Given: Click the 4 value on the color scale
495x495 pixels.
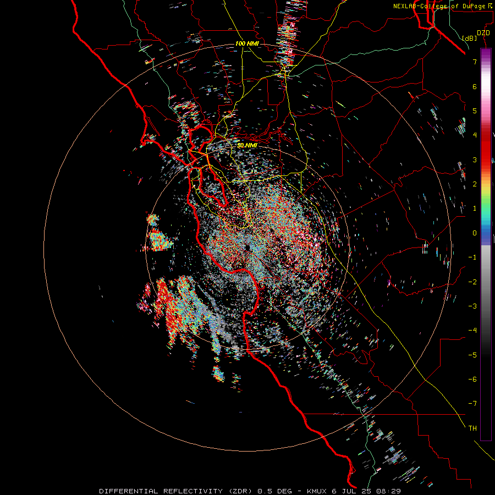Looking at the screenshot, I should [x=475, y=135].
